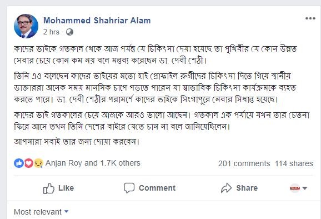Click the thumbs-up icon to like
Viewport: 321px width, 219px height.
49,188
